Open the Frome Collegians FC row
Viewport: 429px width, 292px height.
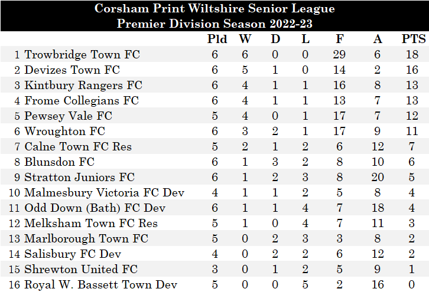[x=82, y=101]
